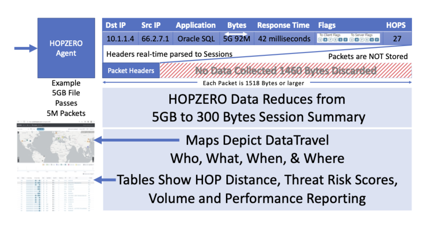Select the S flag icon under To Client Flags

[x=340, y=40]
